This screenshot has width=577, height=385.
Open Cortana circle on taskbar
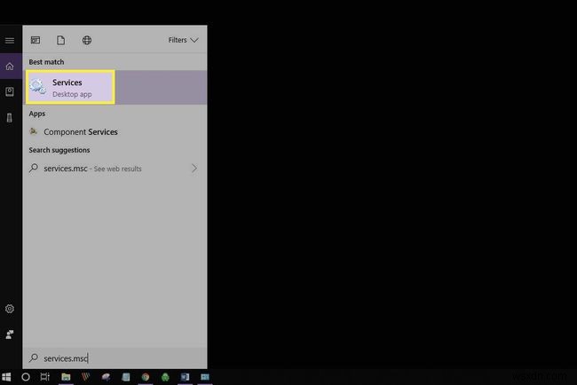coord(26,377)
